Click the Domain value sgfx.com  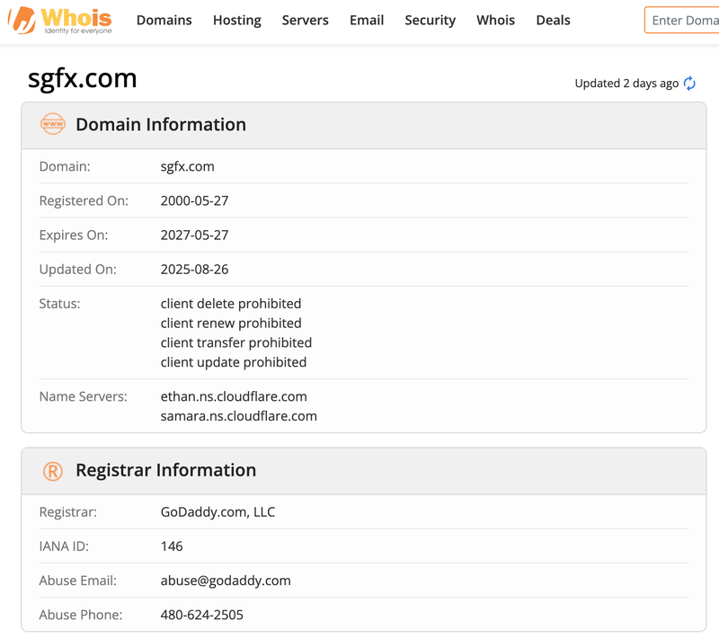(187, 166)
